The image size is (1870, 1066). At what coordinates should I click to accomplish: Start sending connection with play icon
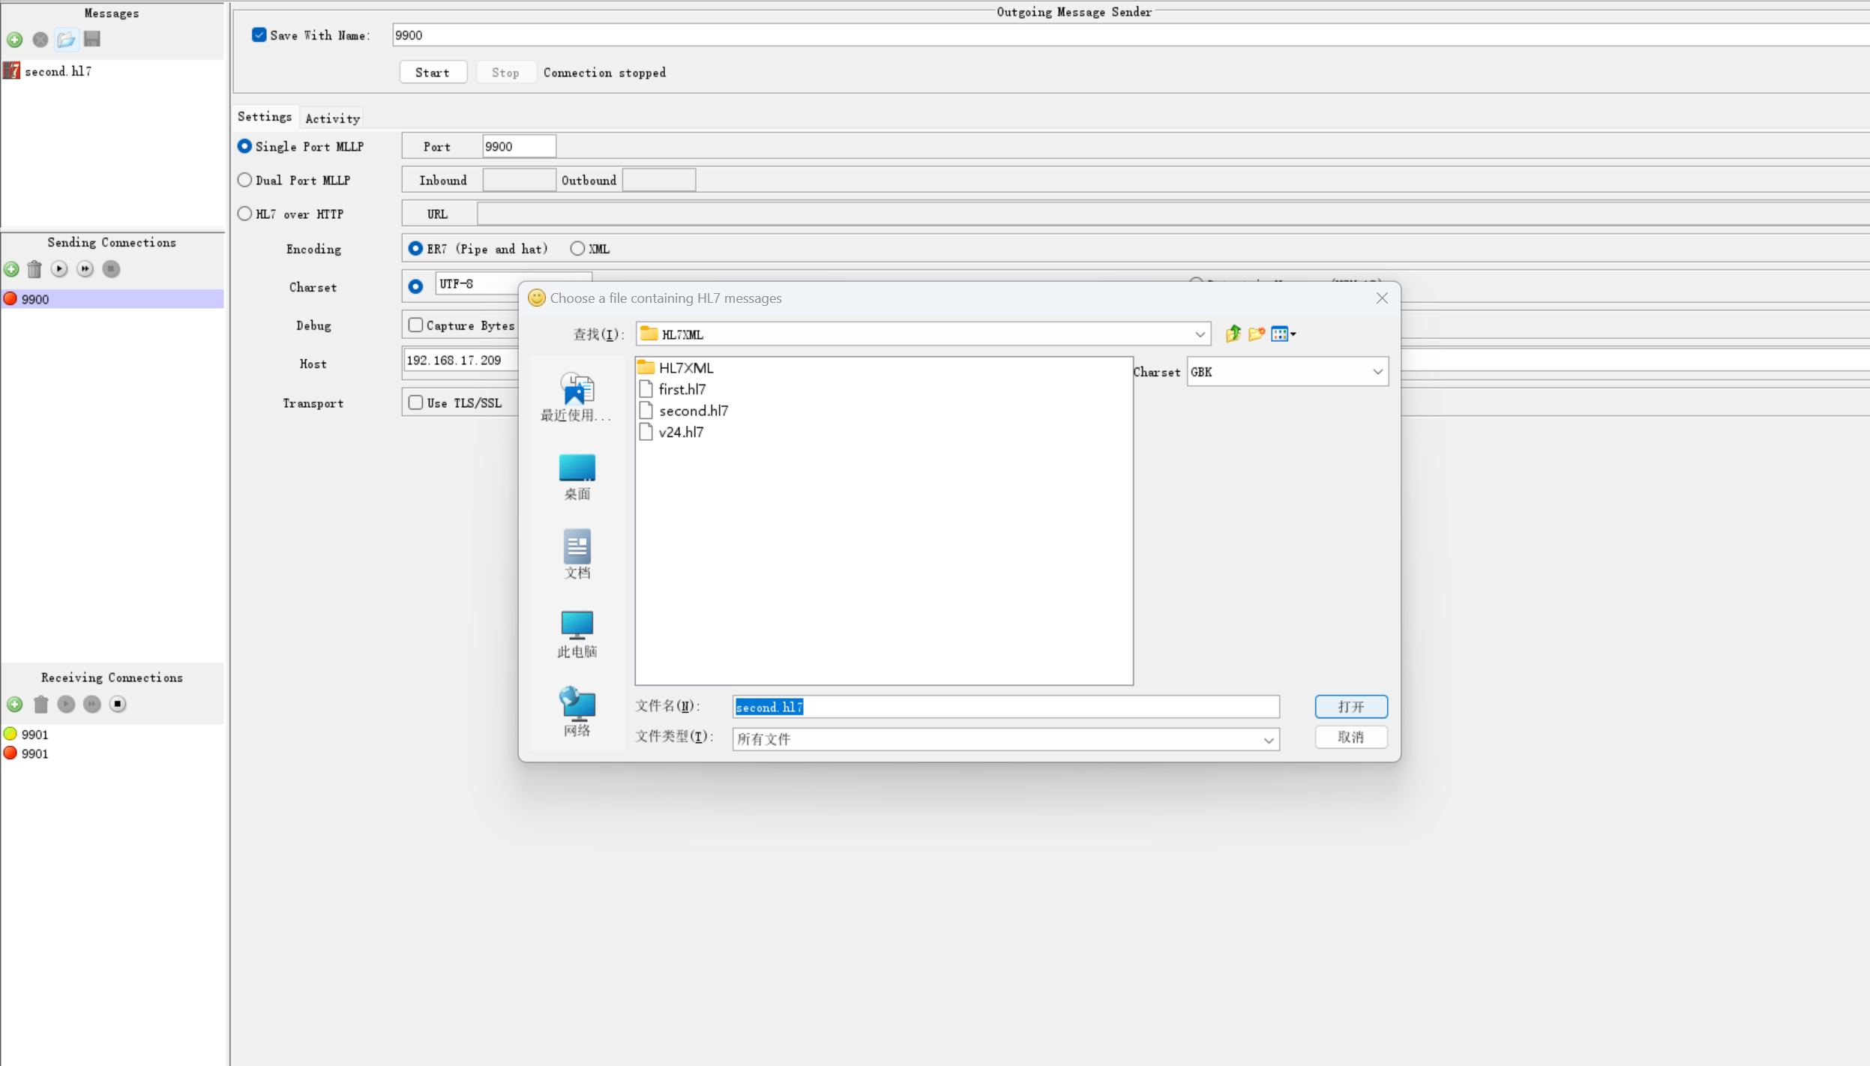point(59,269)
